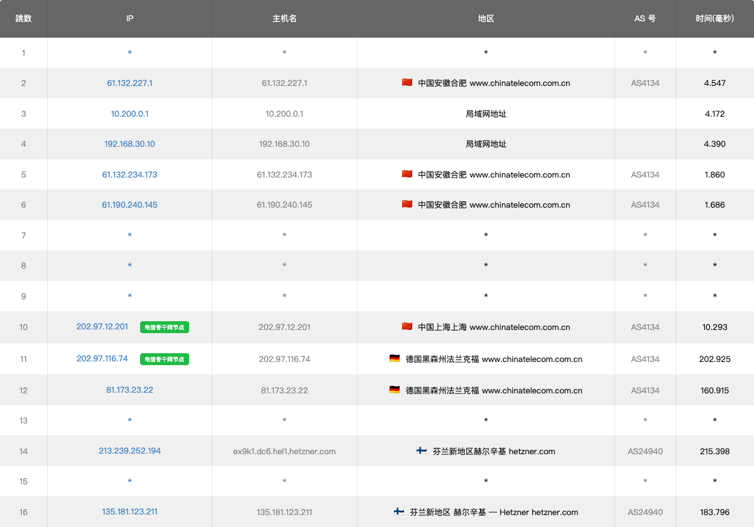Follow the 61.190.240.145 IP link

pos(129,205)
